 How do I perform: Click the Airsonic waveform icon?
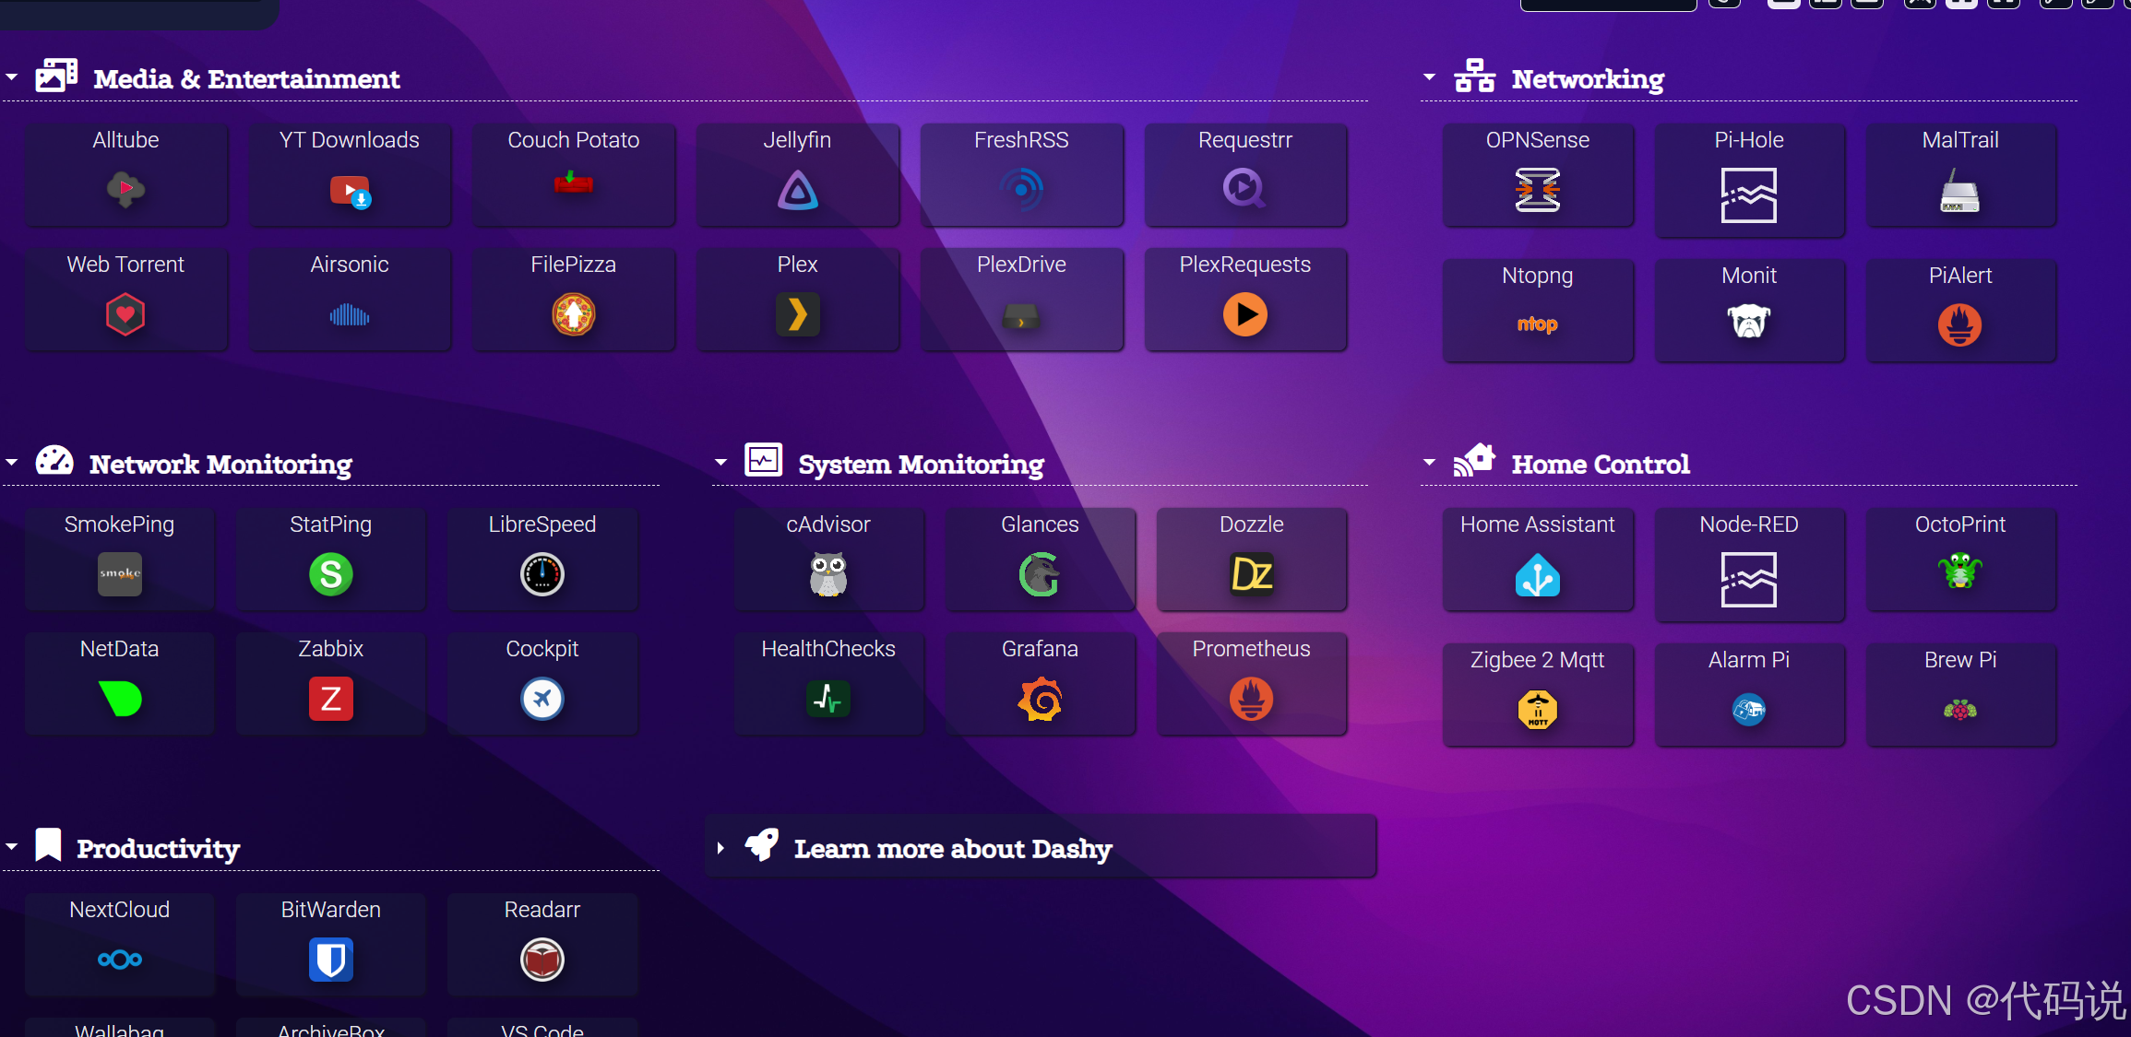pyautogui.click(x=350, y=315)
